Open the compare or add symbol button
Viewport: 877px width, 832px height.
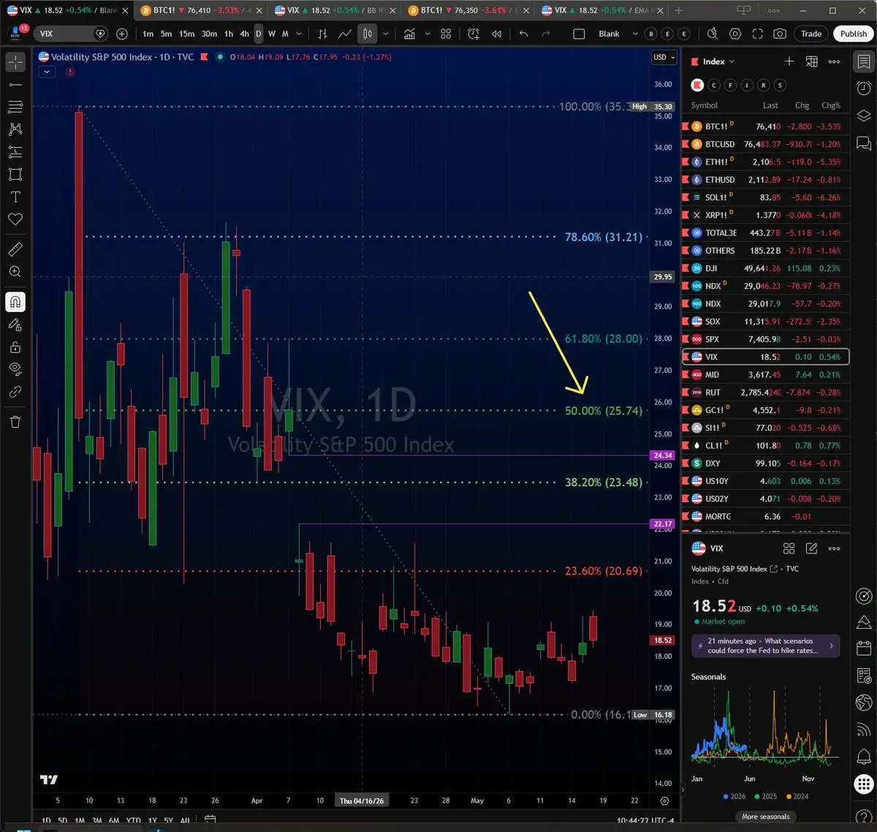point(122,34)
